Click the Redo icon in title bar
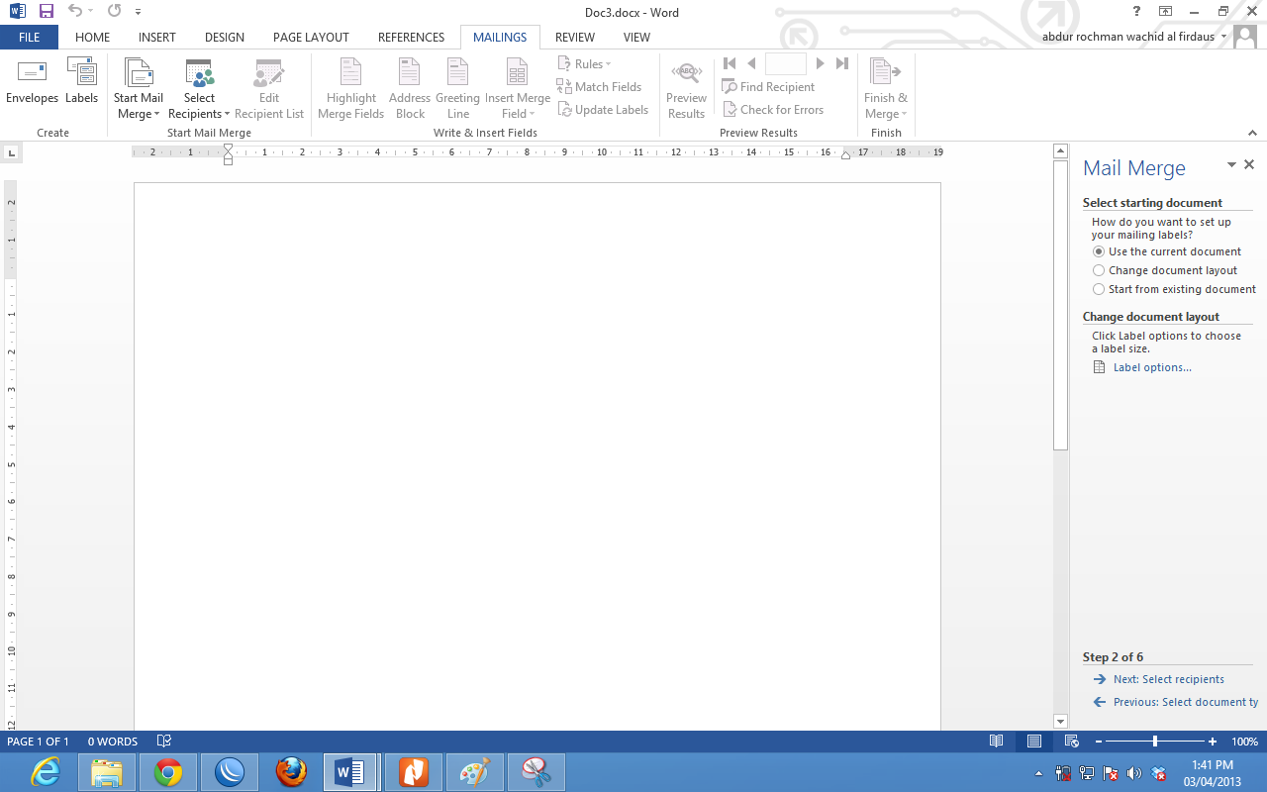 (114, 11)
